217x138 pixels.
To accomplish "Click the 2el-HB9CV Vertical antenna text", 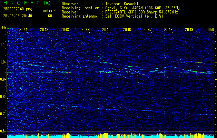I will [134, 16].
